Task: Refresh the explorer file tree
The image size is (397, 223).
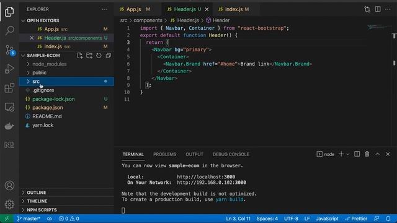Action: coord(99,55)
